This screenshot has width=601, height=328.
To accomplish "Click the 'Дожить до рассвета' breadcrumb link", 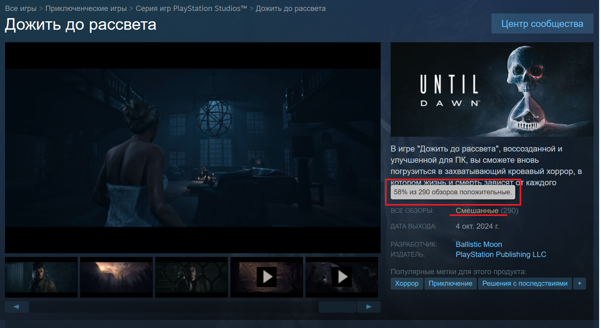I will [290, 8].
